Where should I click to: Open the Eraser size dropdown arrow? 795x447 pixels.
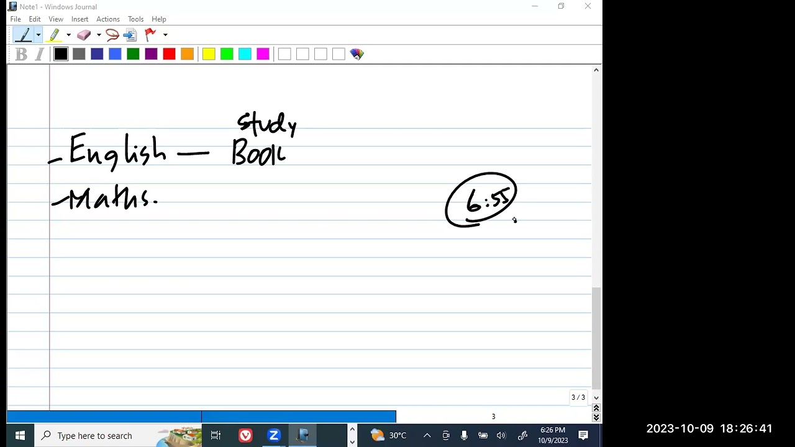pos(98,35)
